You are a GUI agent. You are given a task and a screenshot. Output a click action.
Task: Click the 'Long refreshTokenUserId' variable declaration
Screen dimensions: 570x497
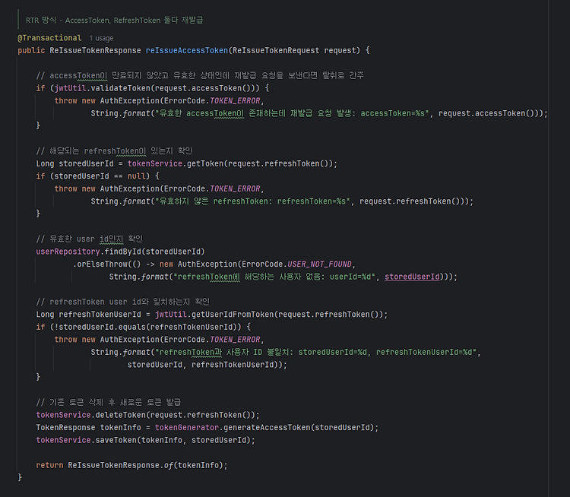pos(88,315)
